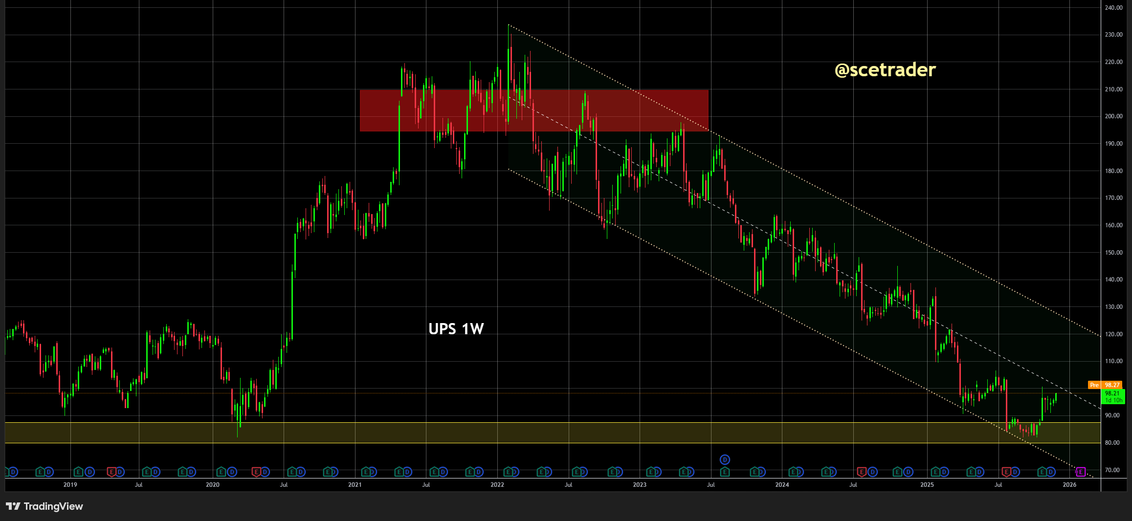This screenshot has width=1132, height=521.
Task: Click the purple upcoming earnings E marker
Action: click(1081, 472)
